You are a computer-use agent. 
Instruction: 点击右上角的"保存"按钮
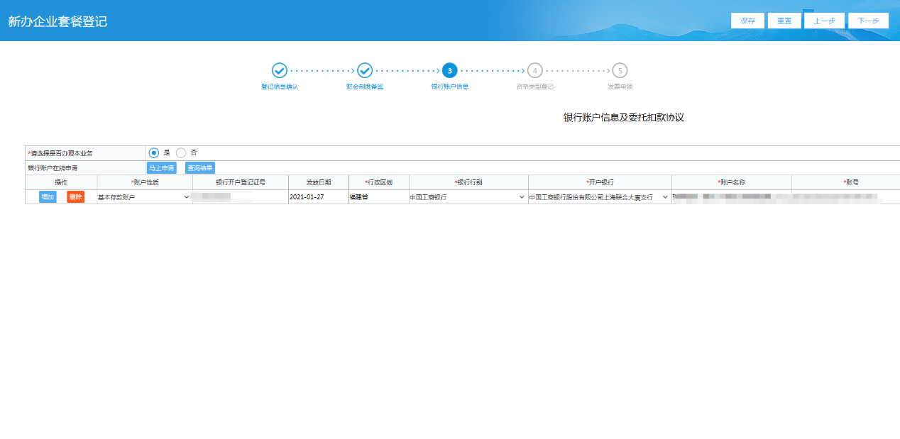tap(747, 20)
